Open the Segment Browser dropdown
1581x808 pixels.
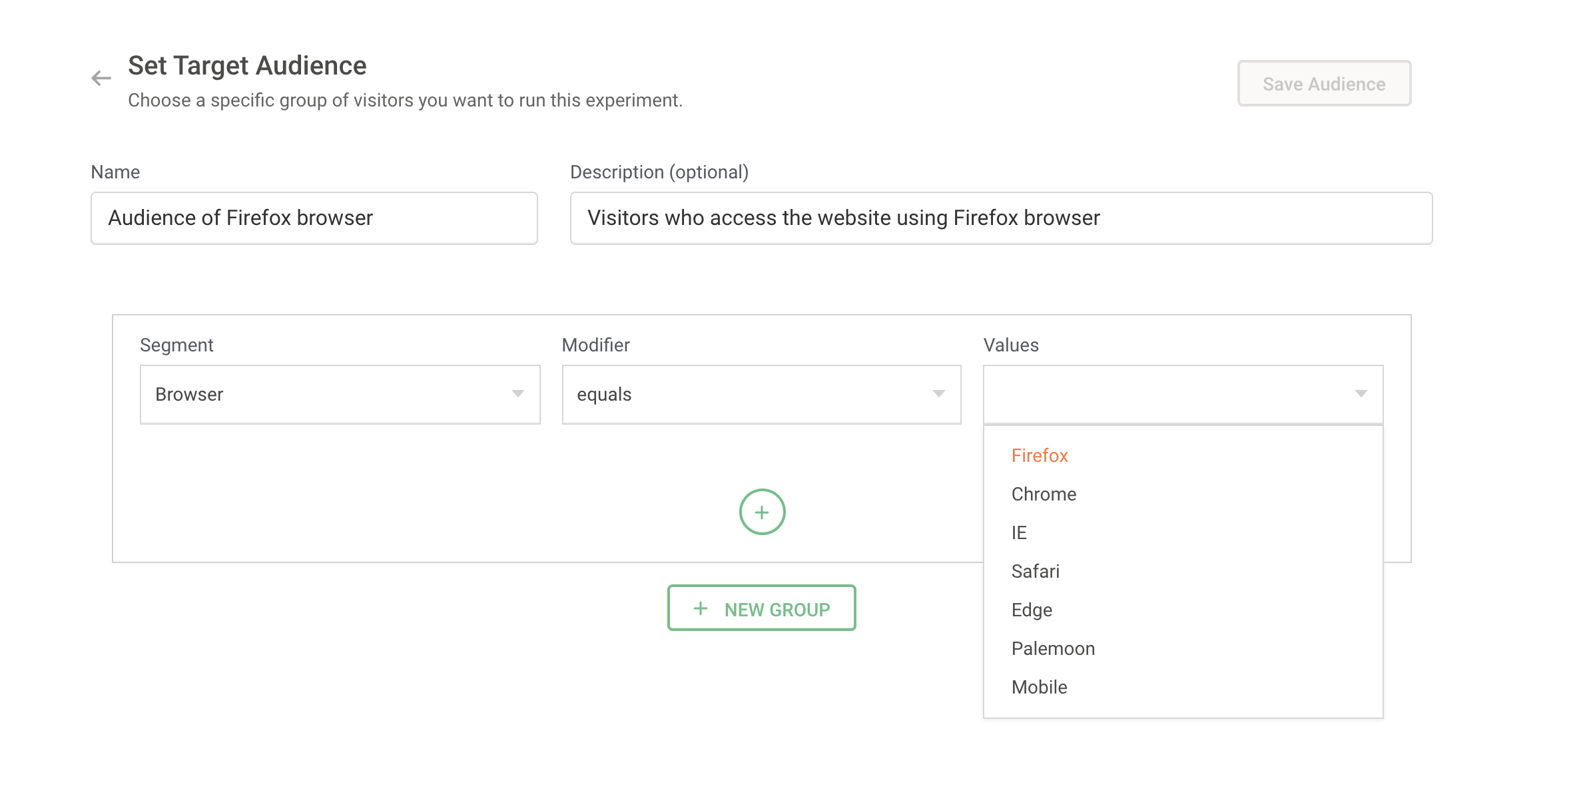pyautogui.click(x=326, y=394)
